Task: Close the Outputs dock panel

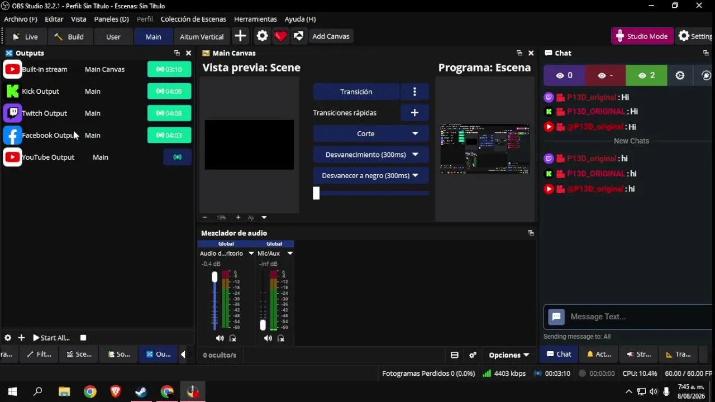Action: pos(189,53)
